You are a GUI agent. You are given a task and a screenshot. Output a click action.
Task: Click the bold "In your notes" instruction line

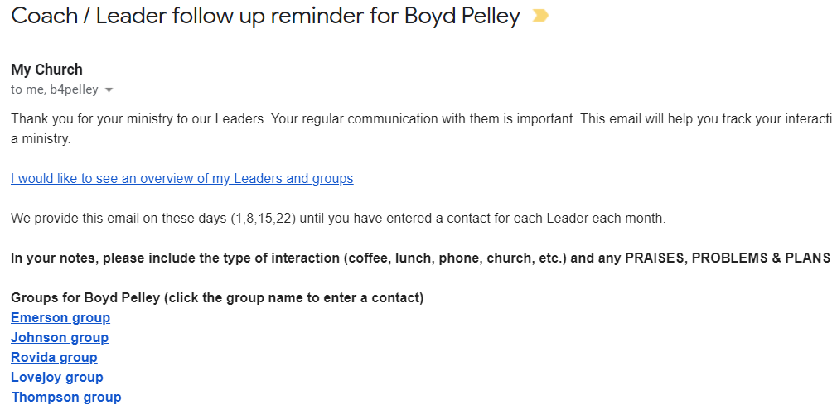(420, 258)
